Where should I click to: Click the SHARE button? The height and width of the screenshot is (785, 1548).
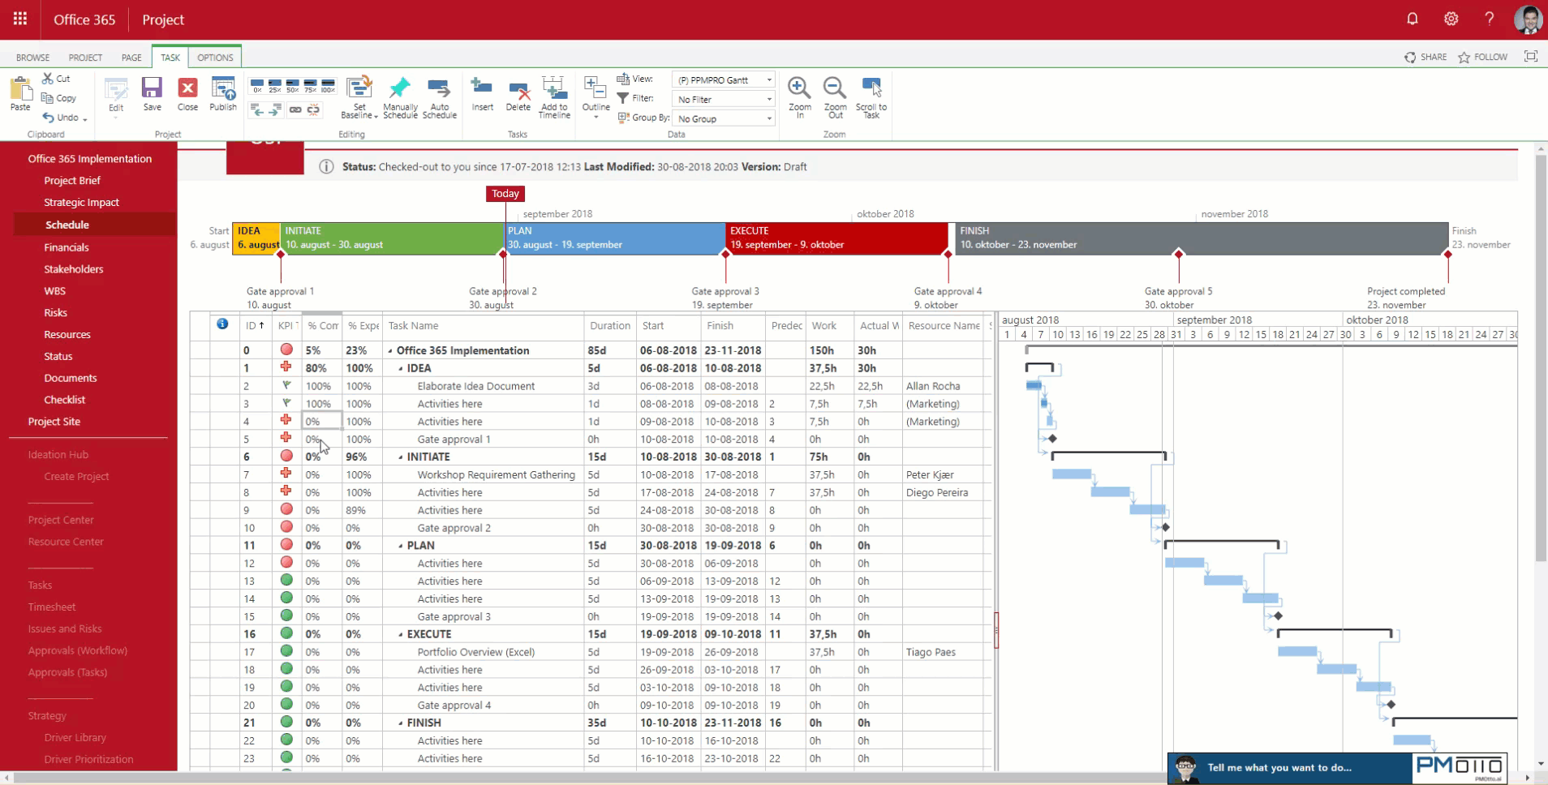click(x=1425, y=57)
